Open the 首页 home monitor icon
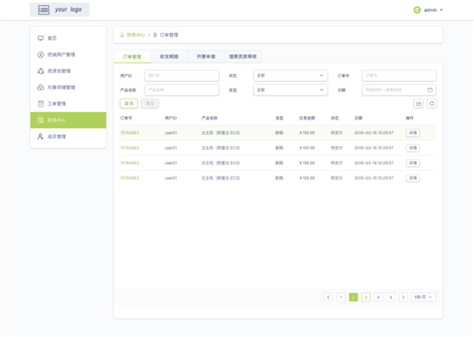 [x=41, y=38]
